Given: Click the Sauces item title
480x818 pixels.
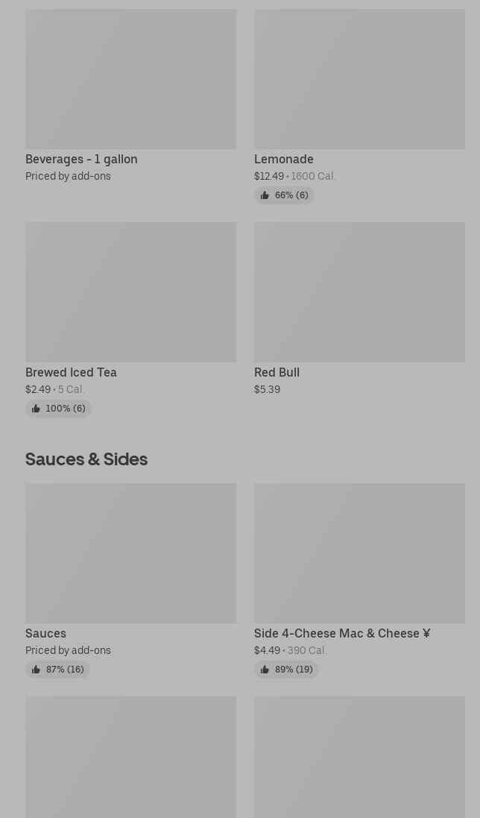Looking at the screenshot, I should pyautogui.click(x=45, y=633).
